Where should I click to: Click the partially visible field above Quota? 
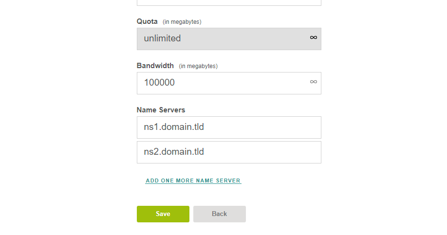pyautogui.click(x=229, y=2)
